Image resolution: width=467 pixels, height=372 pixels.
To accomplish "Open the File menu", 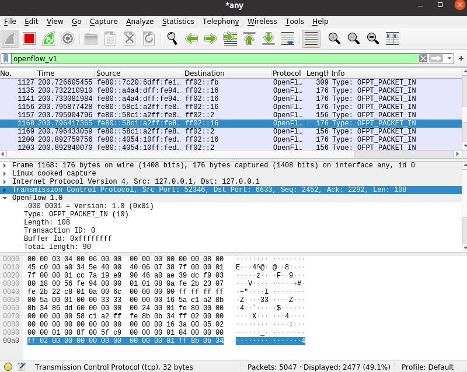I will (10, 22).
